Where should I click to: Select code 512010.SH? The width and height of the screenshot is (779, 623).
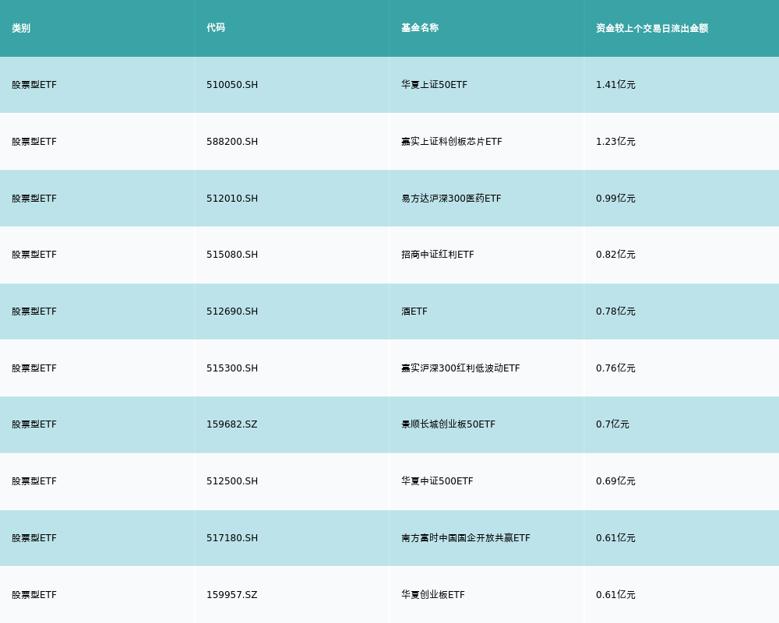pos(232,199)
